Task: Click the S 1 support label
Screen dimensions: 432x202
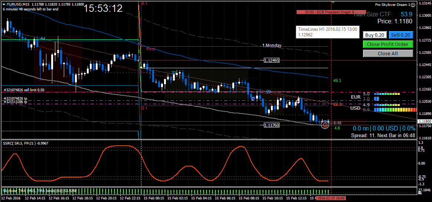Action: point(145,109)
